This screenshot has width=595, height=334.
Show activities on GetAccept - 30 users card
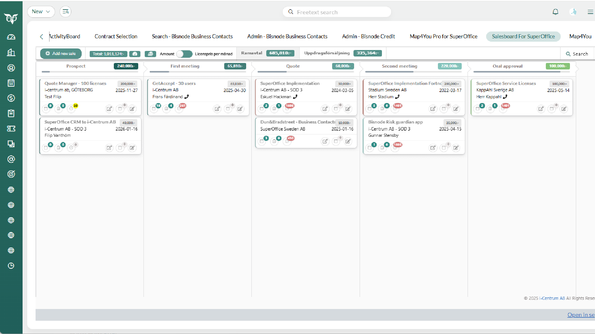tap(154, 108)
